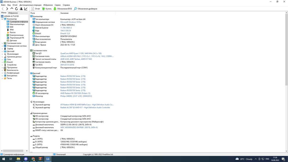Go back with the left arrow toolbar icon
288x162 pixels.
pos(3,9)
